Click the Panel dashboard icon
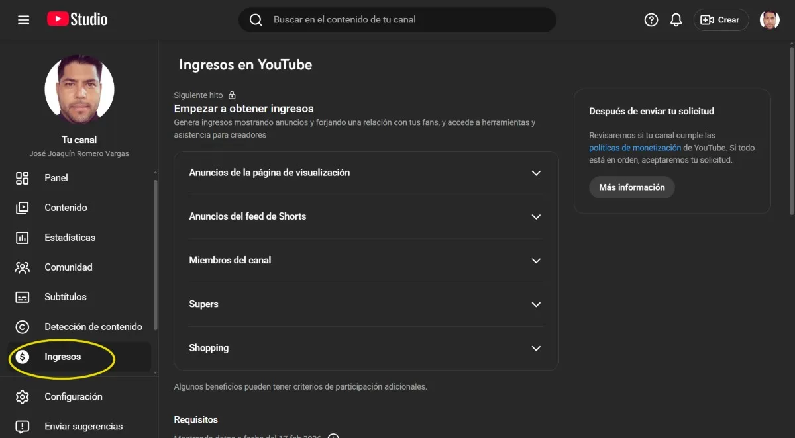The width and height of the screenshot is (795, 438). (23, 178)
